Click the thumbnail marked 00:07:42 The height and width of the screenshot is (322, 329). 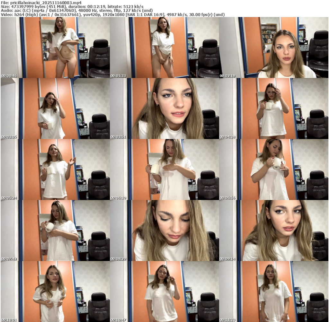pyautogui.click(x=55, y=231)
